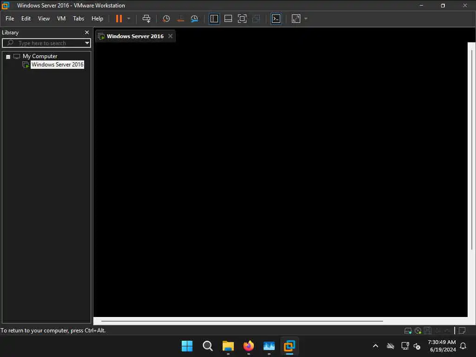The height and width of the screenshot is (357, 476).
Task: Open Firefox from the taskbar
Action: [x=249, y=346]
